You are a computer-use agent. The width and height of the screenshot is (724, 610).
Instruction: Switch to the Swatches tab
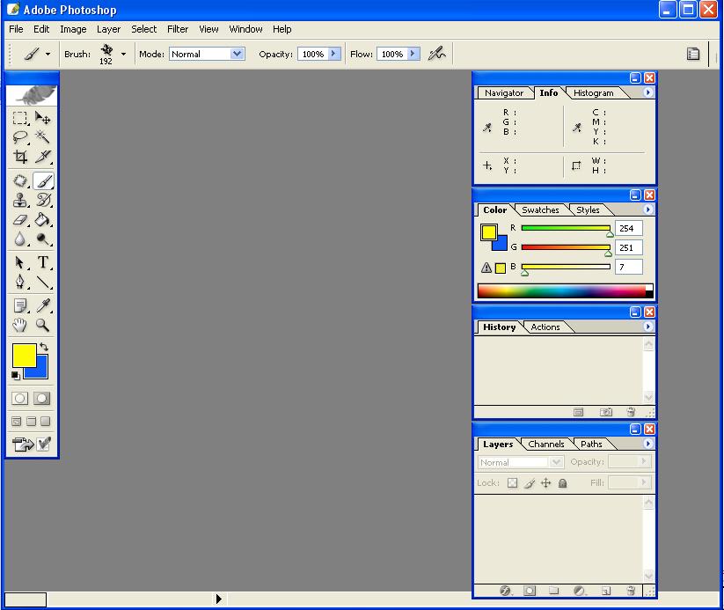(x=540, y=209)
